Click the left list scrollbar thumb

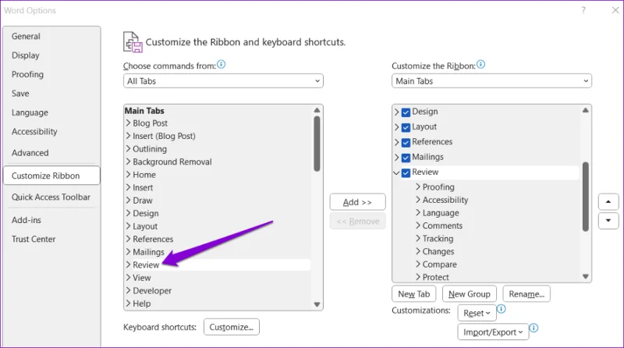(x=317, y=144)
